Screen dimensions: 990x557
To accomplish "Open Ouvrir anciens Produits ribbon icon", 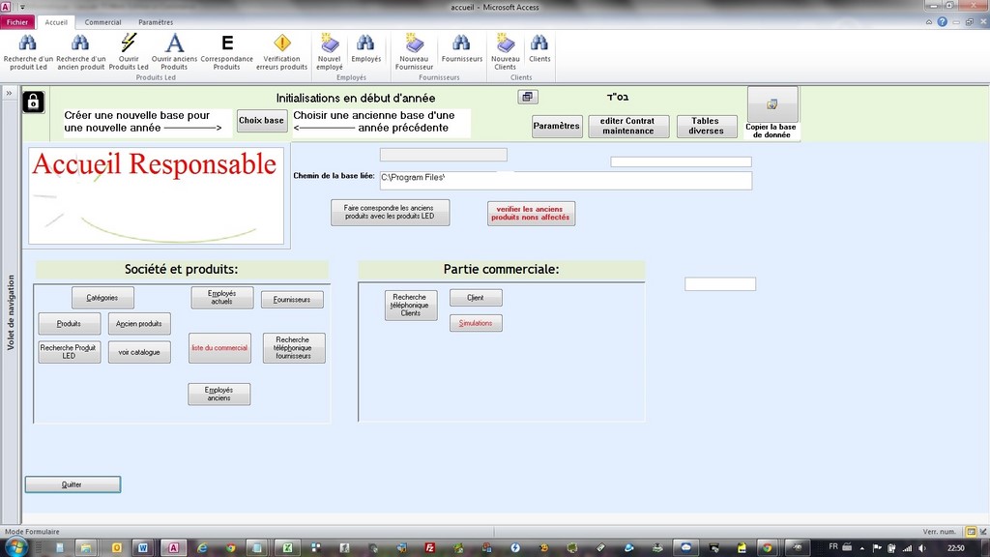I will tap(174, 44).
